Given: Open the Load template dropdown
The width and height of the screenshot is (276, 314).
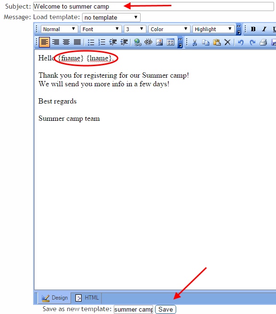Looking at the screenshot, I should pos(111,17).
